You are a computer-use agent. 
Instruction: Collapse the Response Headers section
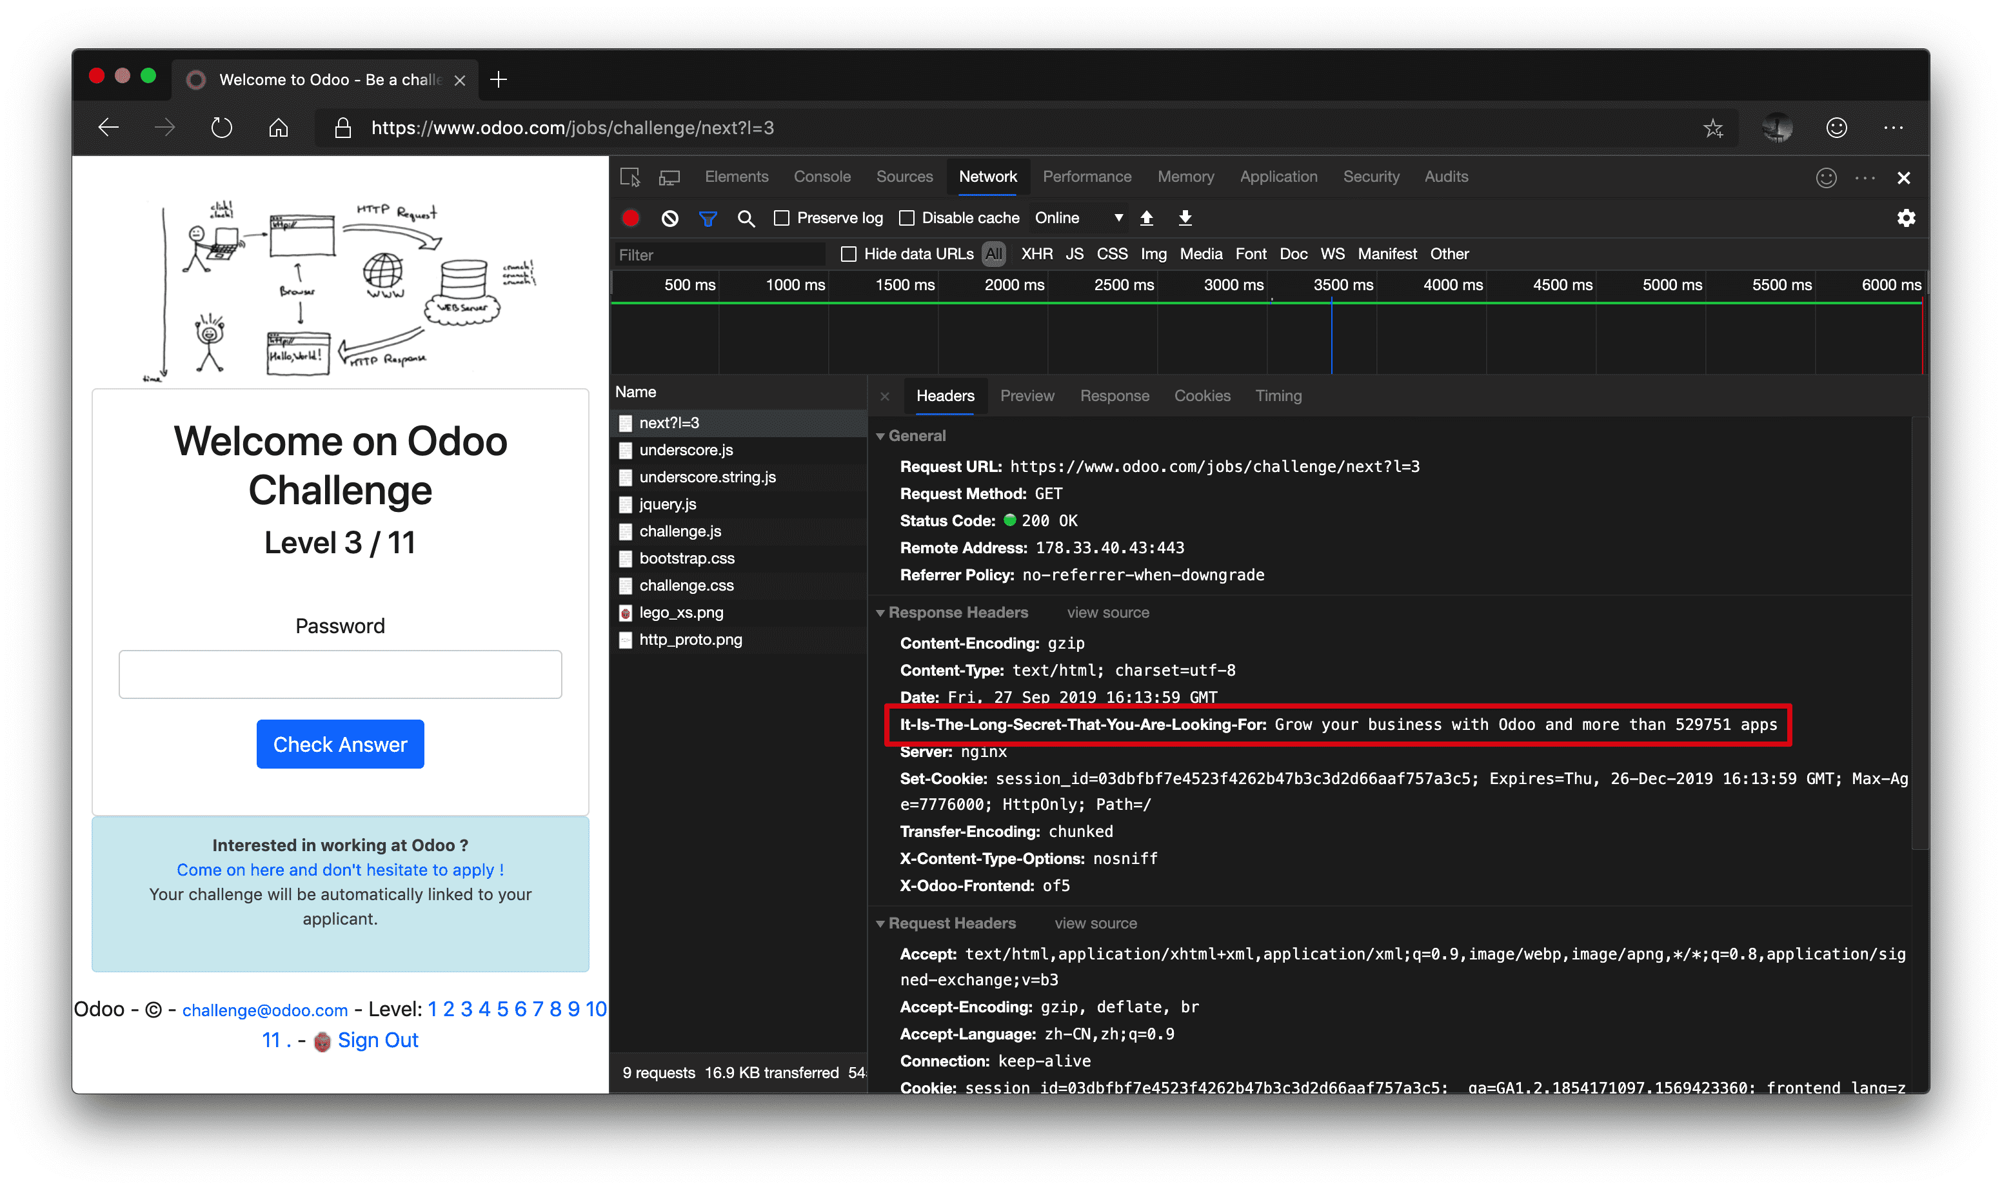[880, 613]
